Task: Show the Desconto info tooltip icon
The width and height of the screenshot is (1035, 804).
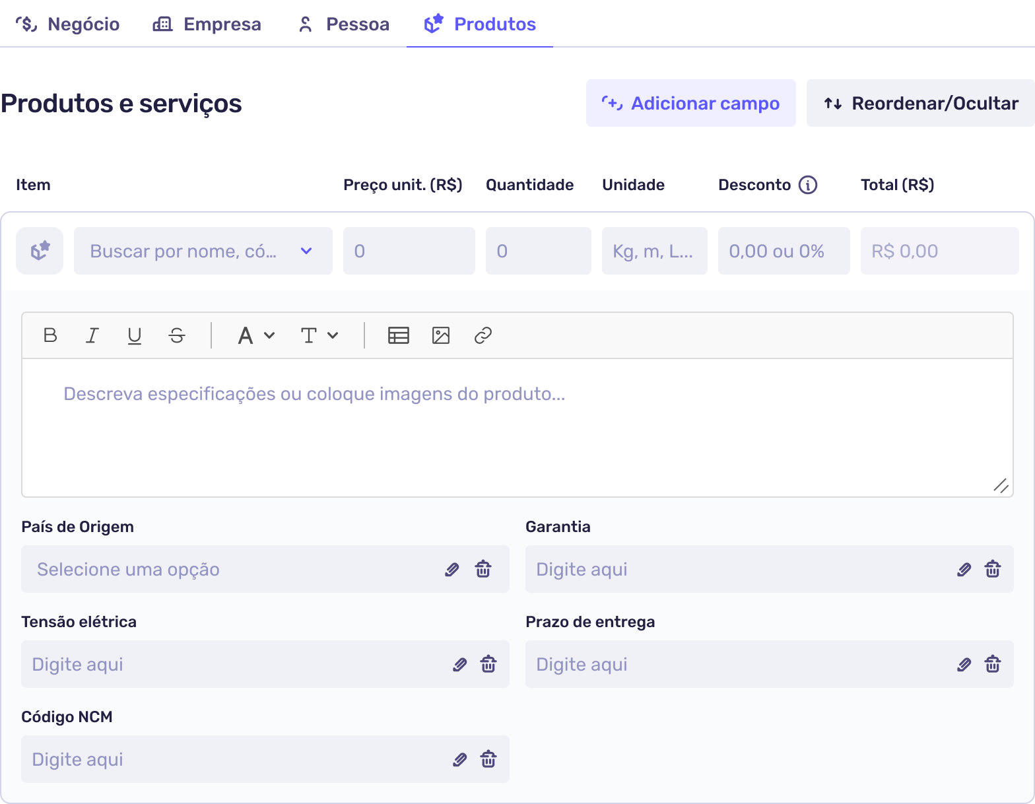Action: click(x=808, y=185)
